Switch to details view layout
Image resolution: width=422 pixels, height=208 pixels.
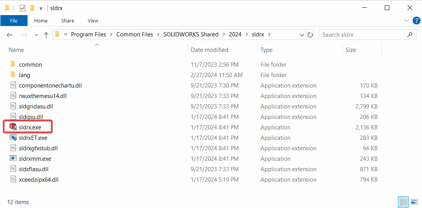[404, 202]
